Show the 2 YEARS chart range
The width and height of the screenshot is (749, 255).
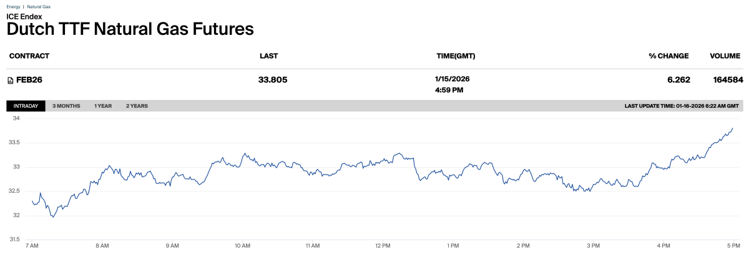click(137, 106)
